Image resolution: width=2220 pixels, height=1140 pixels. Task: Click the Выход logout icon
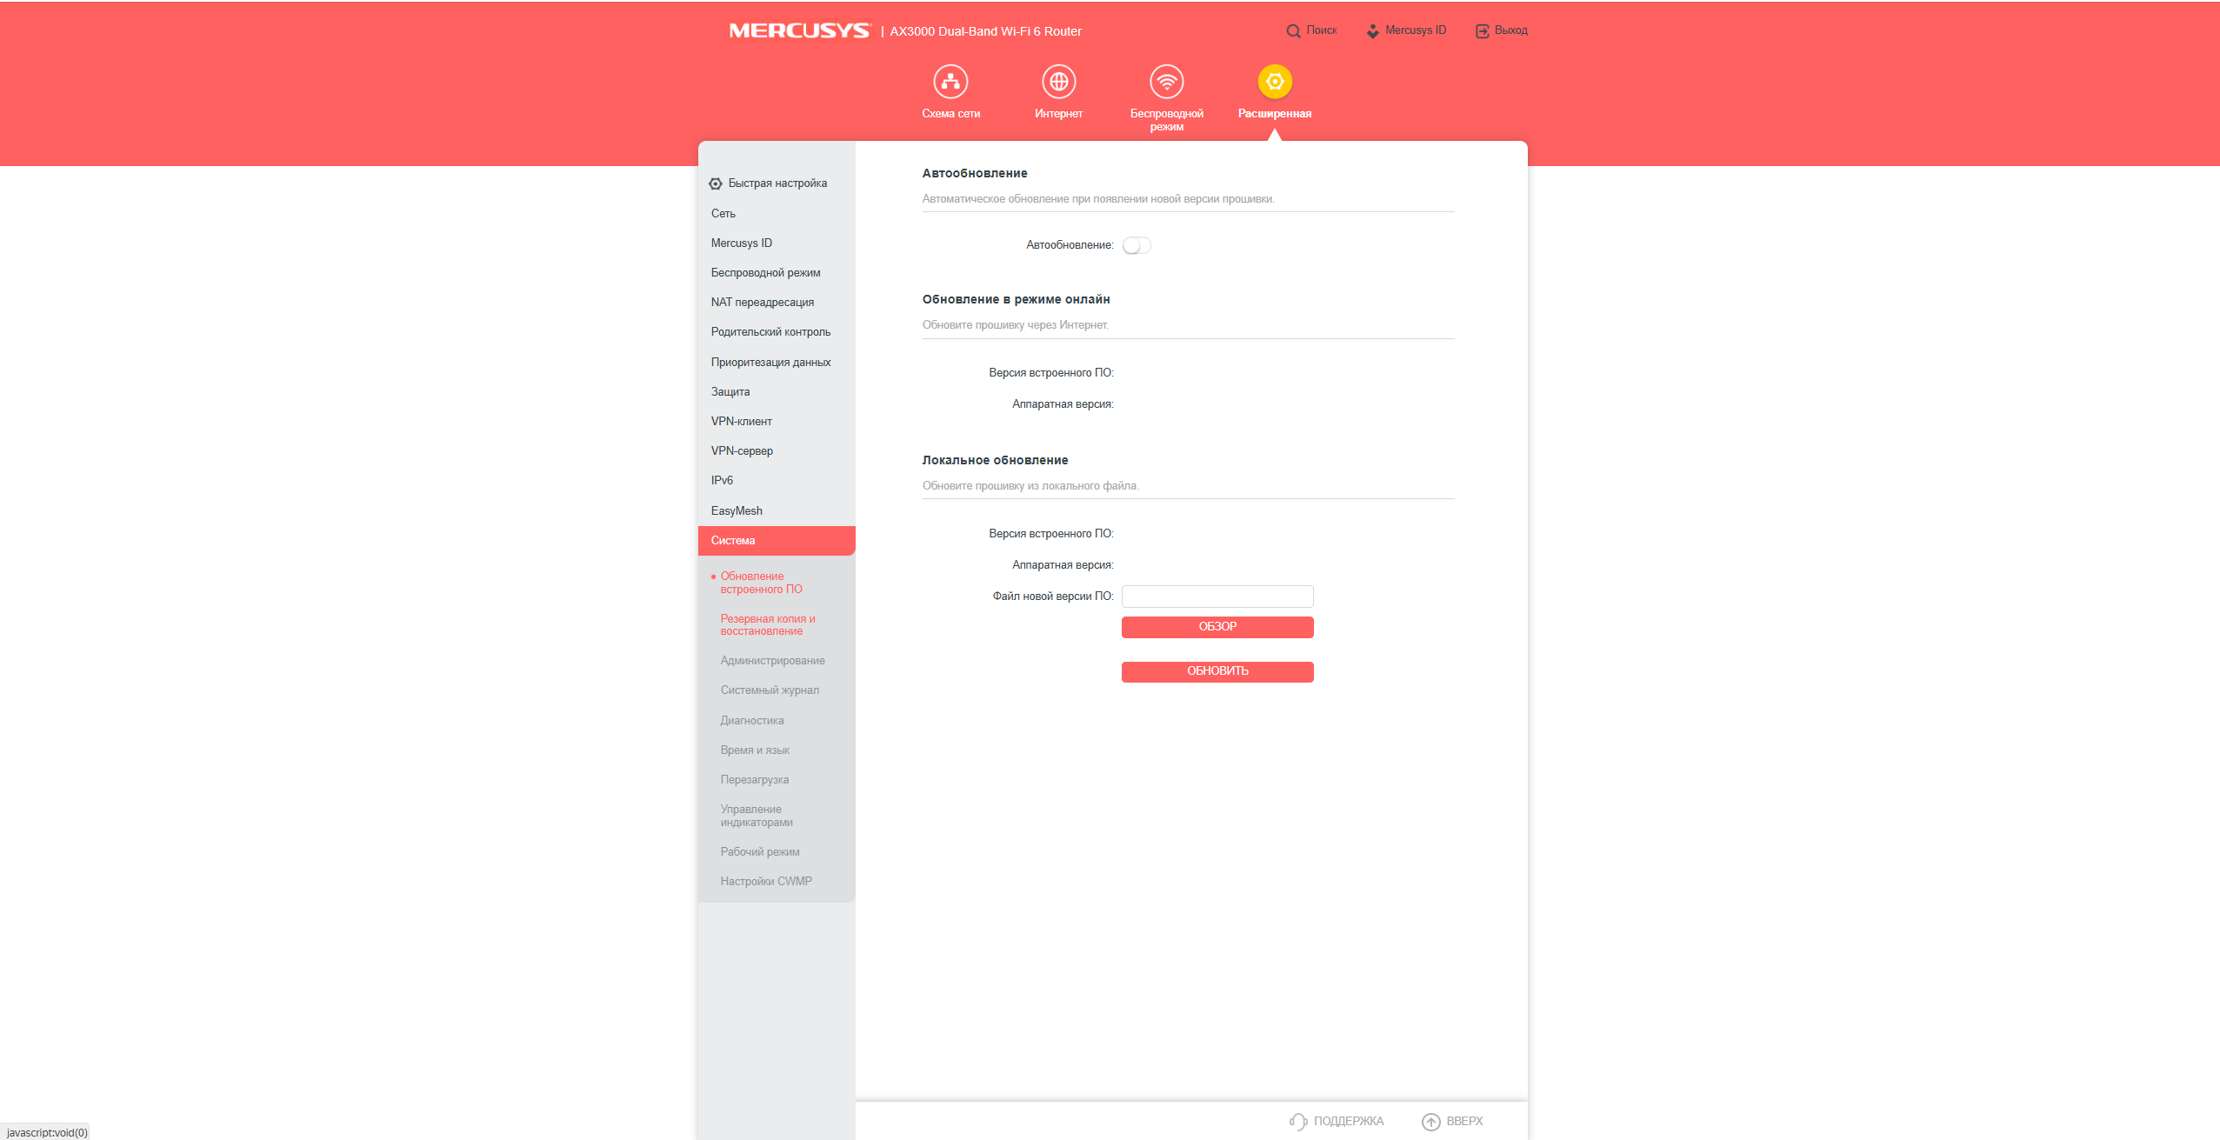[x=1482, y=31]
